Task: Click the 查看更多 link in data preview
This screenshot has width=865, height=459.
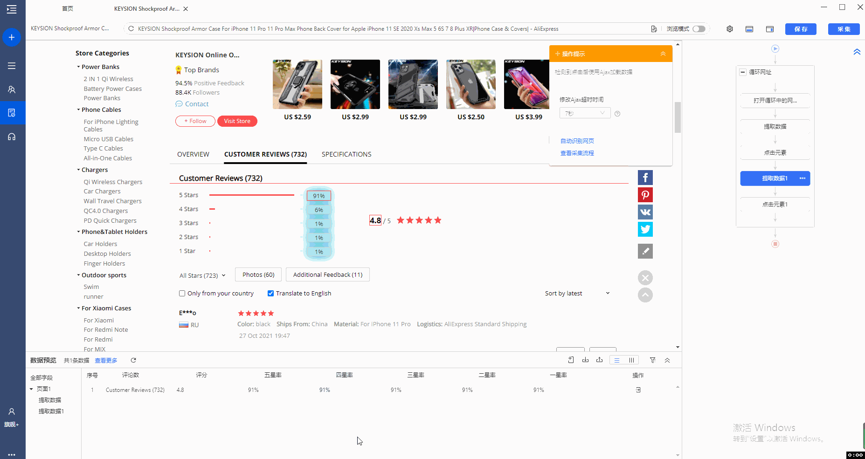Action: click(x=106, y=361)
